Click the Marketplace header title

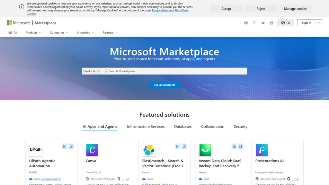[x=46, y=23]
